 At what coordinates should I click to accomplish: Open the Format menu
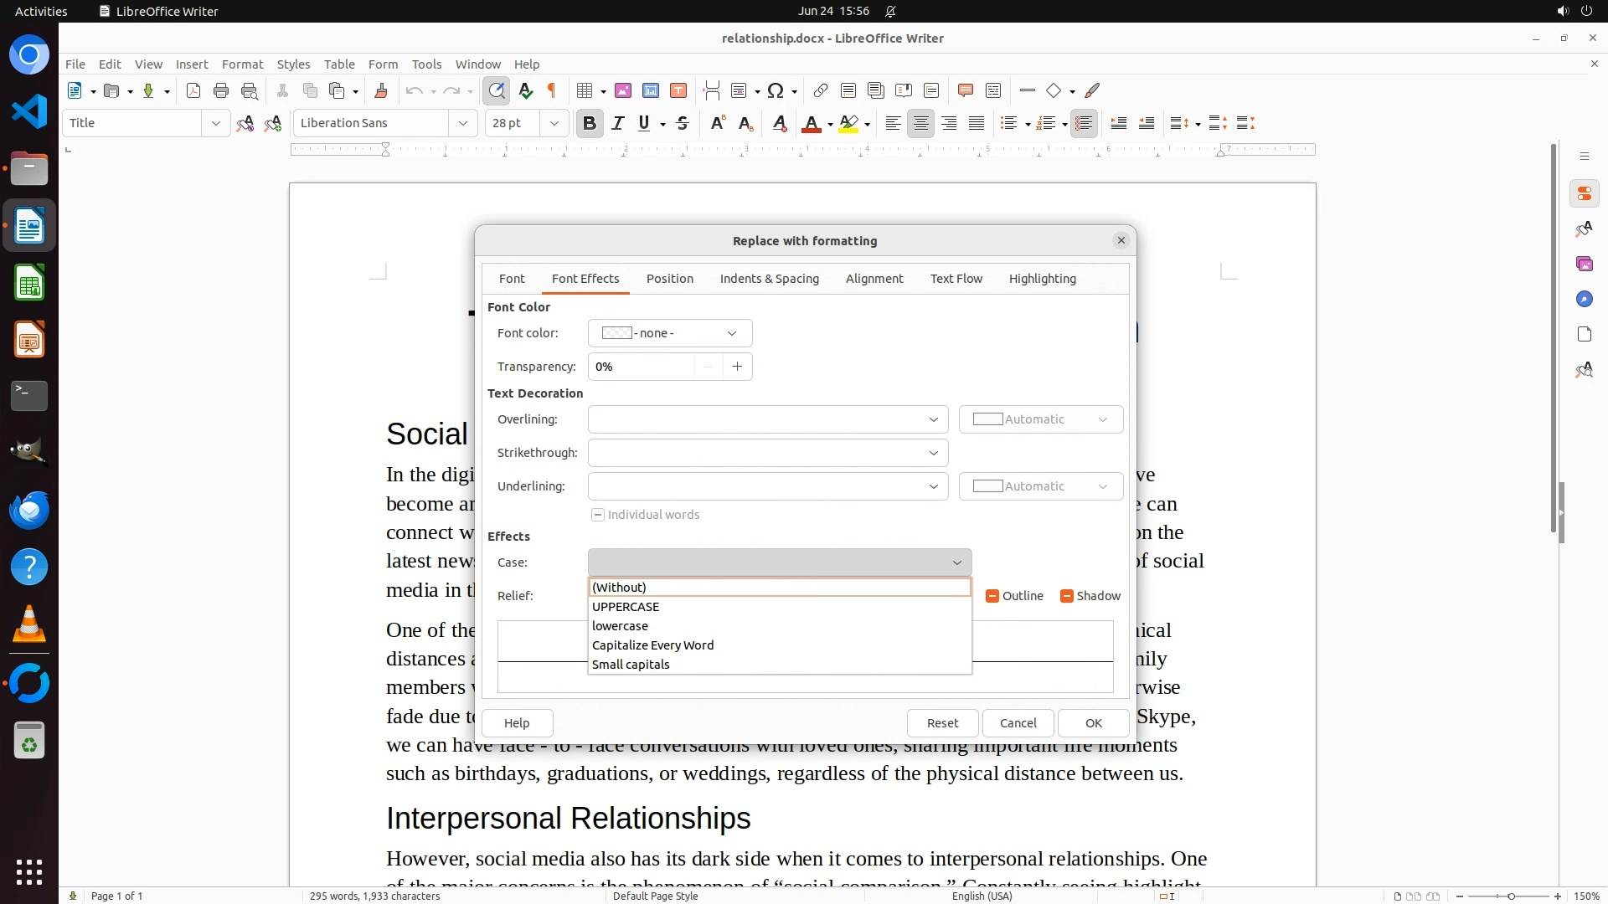242,64
